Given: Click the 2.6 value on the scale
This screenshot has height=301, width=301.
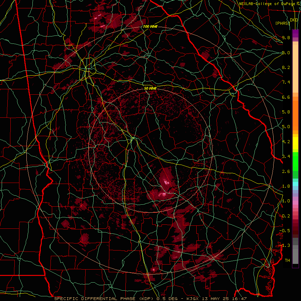Looking at the screenshot, I should click(286, 172).
